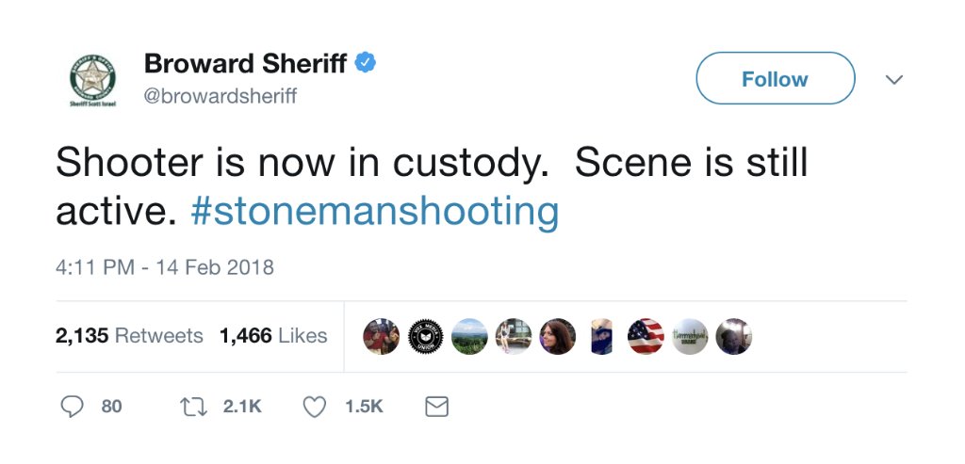Open the black Vox Media Union avatar
Image resolution: width=965 pixels, height=464 pixels.
pyautogui.click(x=425, y=336)
